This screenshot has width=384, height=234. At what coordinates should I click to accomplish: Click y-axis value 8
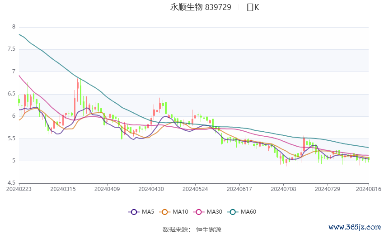[x=14, y=27]
